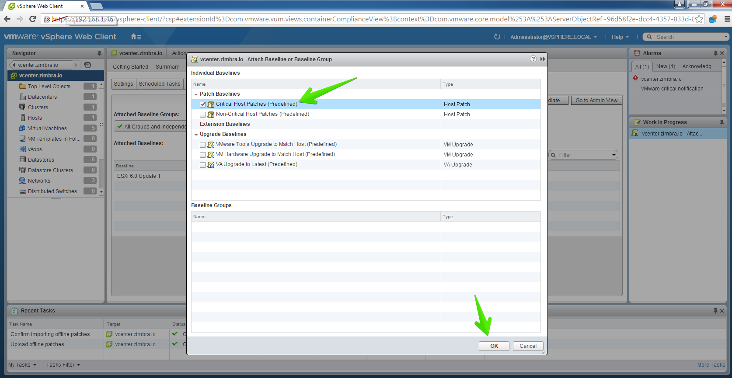
Task: Select the All (1) alarms tab
Action: tap(642, 66)
